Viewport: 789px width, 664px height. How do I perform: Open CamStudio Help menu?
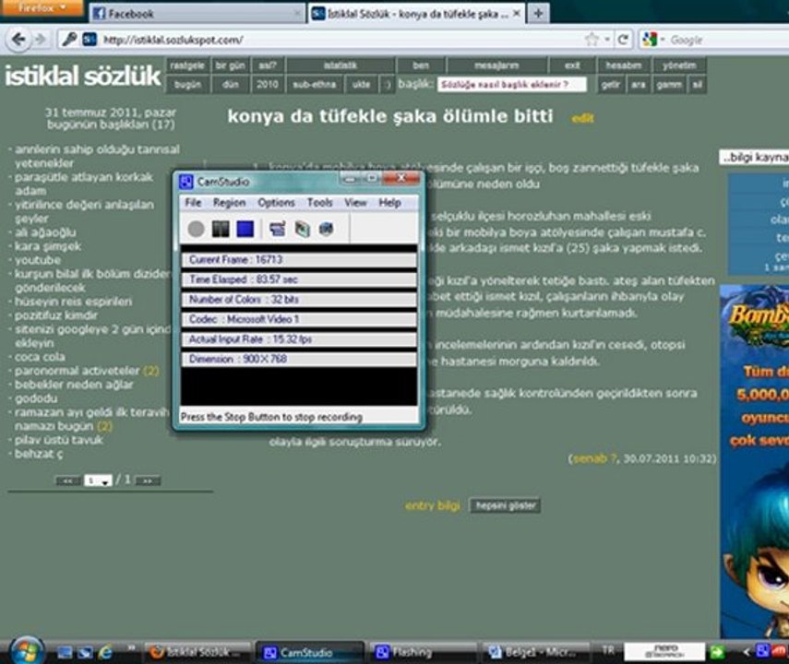[x=389, y=202]
